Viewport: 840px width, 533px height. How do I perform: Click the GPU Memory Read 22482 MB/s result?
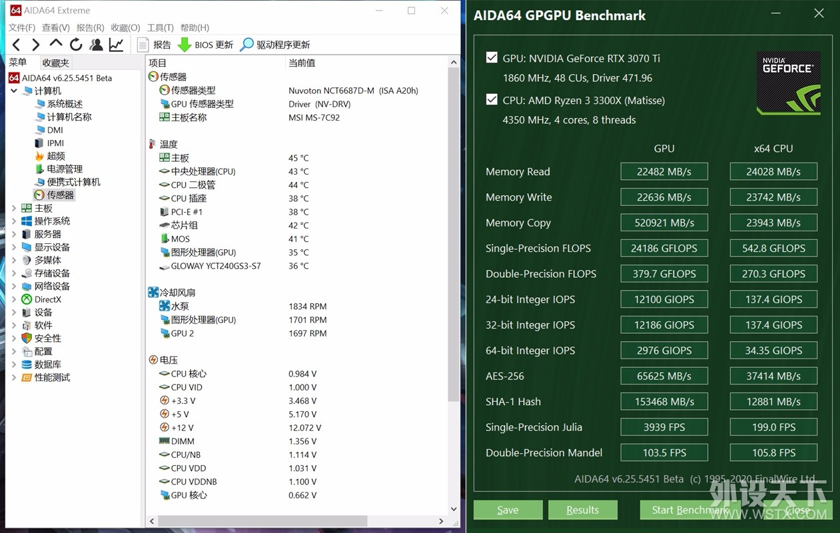click(x=664, y=171)
